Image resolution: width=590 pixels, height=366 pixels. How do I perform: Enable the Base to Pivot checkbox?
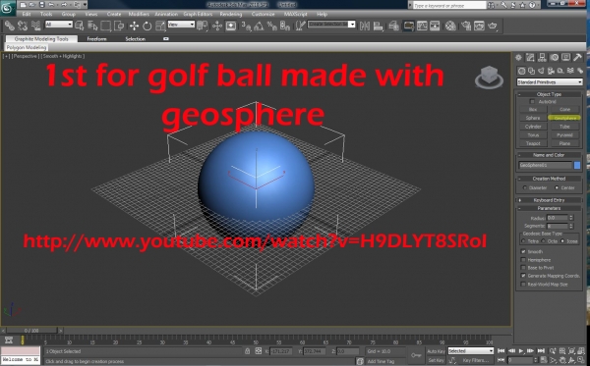click(x=523, y=268)
